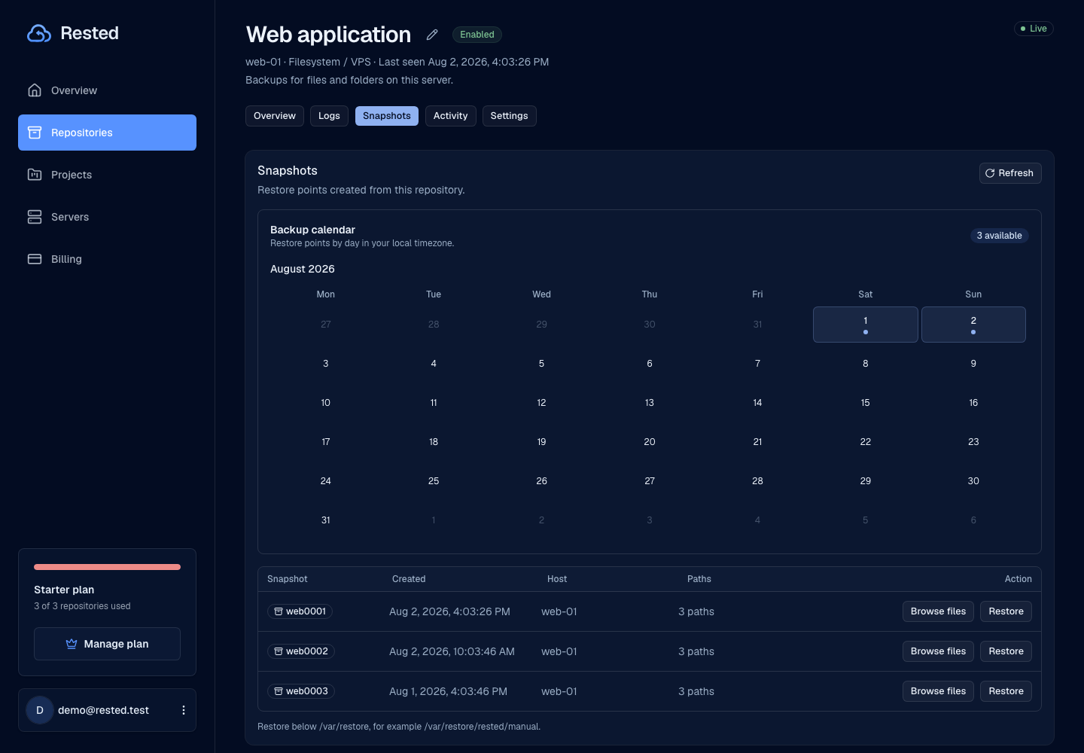Click the Starter plan usage progress bar

coord(107,567)
